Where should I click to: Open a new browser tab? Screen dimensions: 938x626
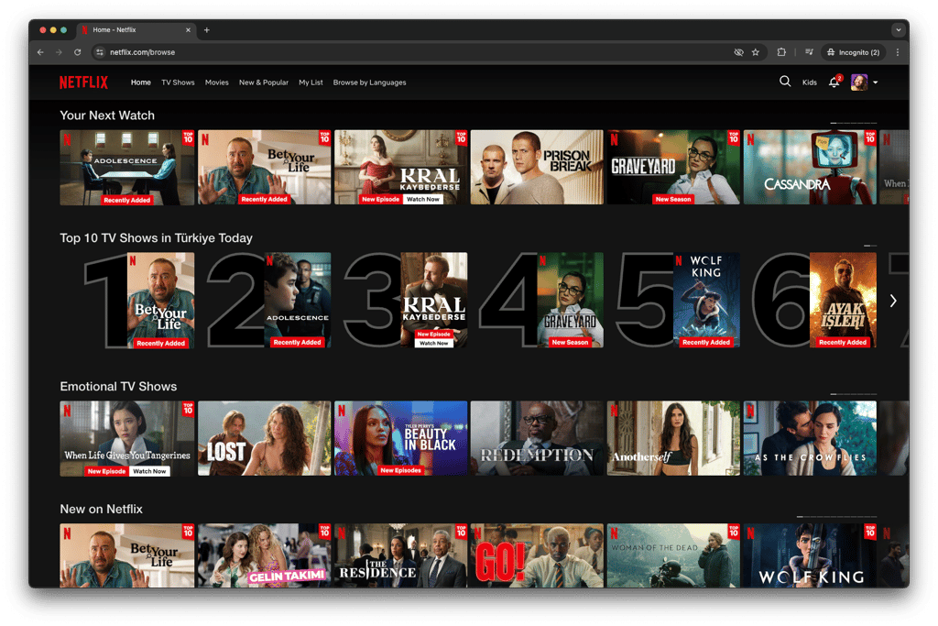[x=206, y=30]
